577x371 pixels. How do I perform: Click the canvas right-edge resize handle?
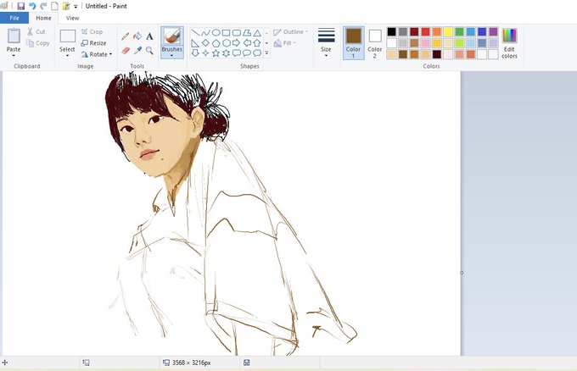click(462, 273)
